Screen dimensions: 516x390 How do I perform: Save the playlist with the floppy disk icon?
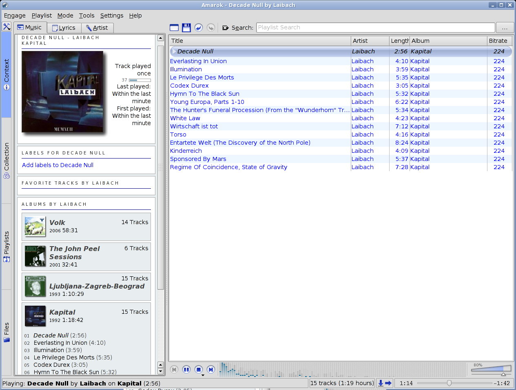click(x=186, y=27)
